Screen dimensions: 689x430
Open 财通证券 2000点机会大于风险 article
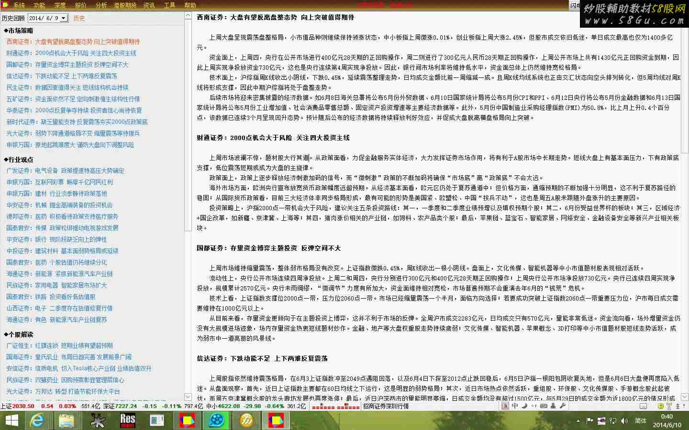pyautogui.click(x=71, y=53)
